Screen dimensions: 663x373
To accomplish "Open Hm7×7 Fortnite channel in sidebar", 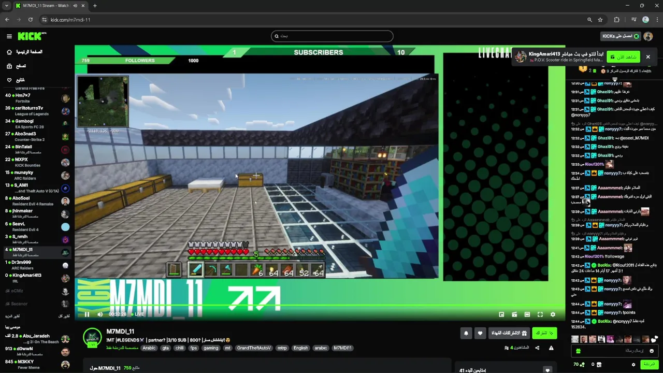I will pyautogui.click(x=36, y=98).
